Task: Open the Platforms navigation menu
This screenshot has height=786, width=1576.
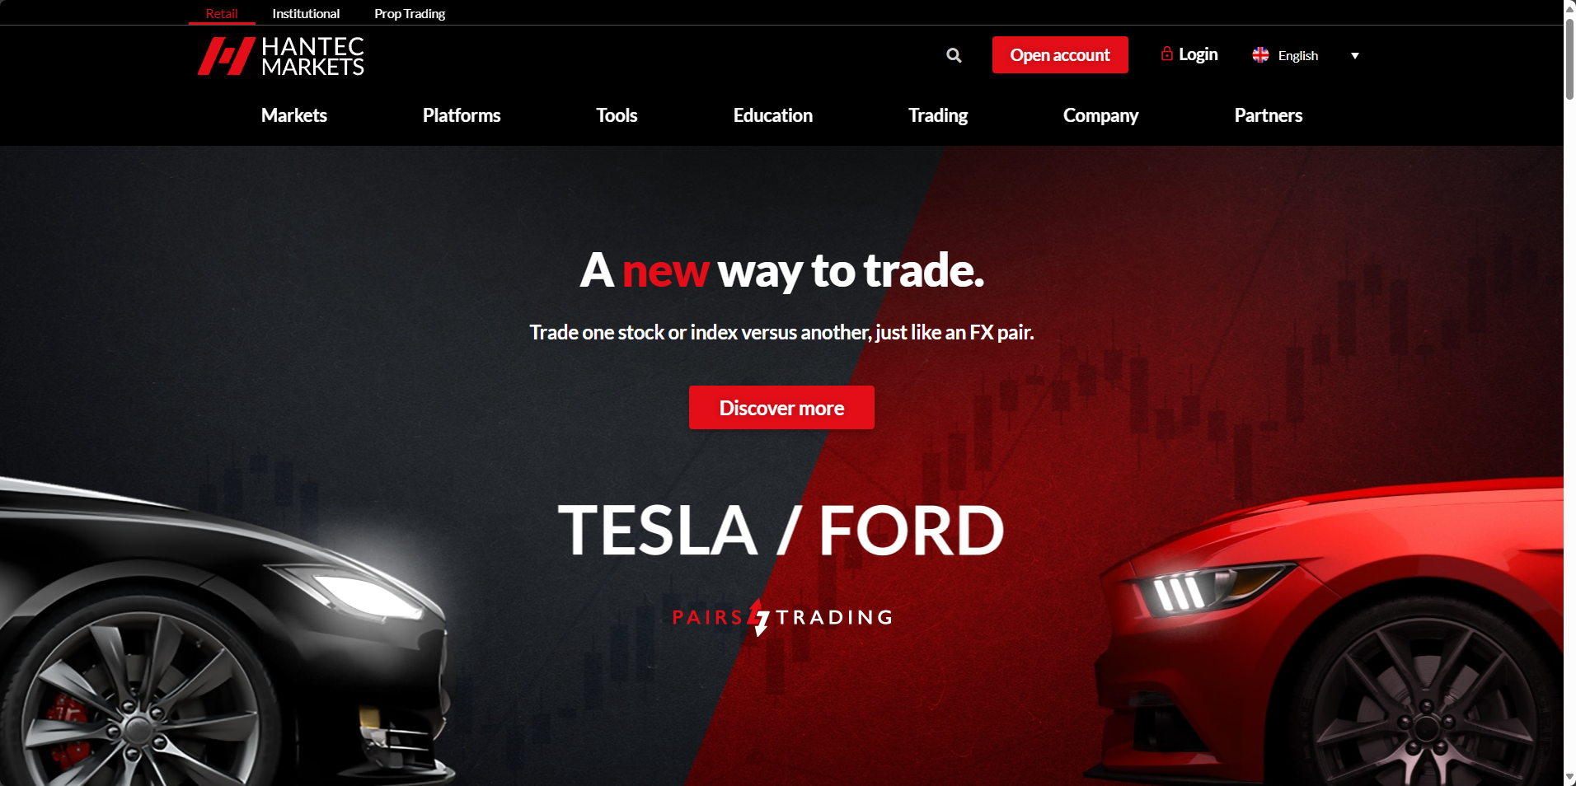Action: (462, 115)
